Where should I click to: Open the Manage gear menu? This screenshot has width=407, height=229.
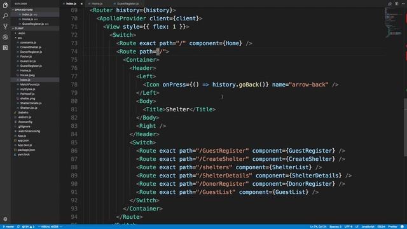[x=5, y=219]
